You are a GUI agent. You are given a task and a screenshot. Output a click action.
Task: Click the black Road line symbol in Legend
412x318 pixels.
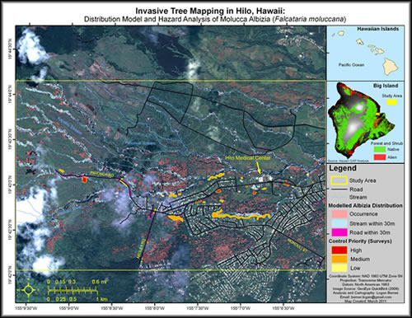(x=339, y=189)
